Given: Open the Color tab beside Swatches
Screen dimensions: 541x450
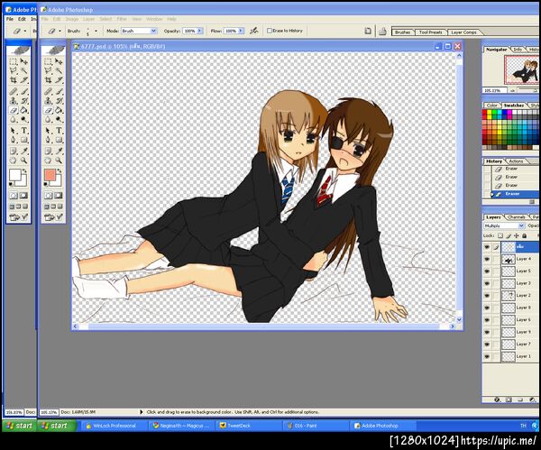Looking at the screenshot, I should pyautogui.click(x=492, y=106).
